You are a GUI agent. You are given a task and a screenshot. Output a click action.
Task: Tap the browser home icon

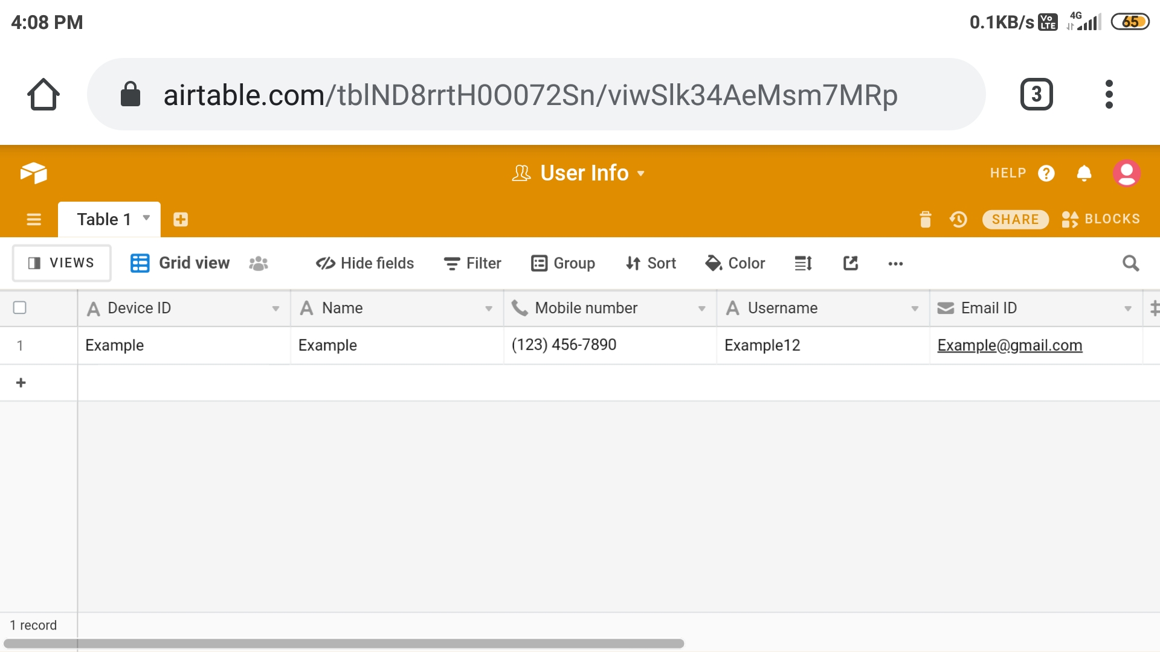coord(43,94)
